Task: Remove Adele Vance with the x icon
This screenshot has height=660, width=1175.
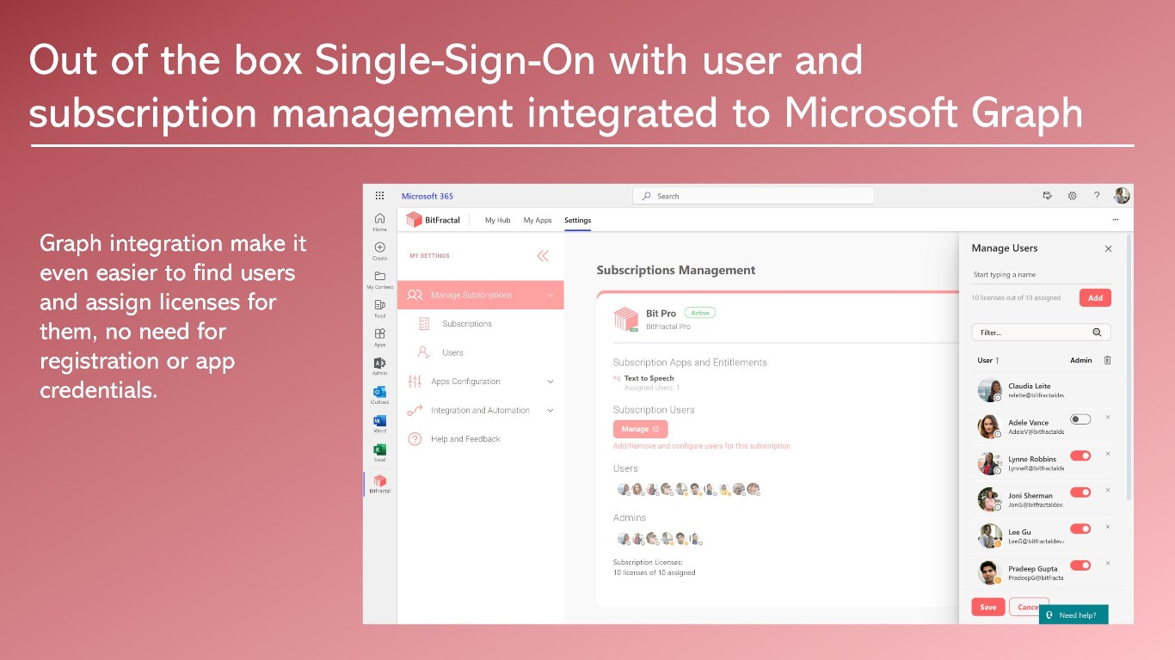Action: tap(1107, 418)
